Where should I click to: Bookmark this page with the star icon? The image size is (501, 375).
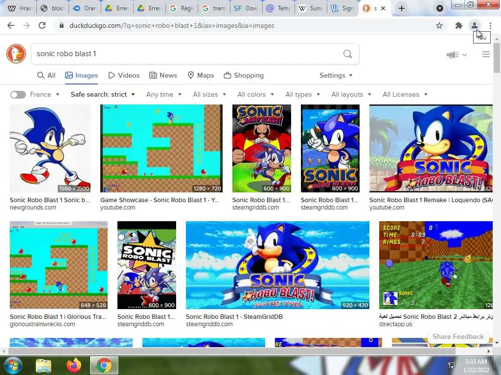439,25
